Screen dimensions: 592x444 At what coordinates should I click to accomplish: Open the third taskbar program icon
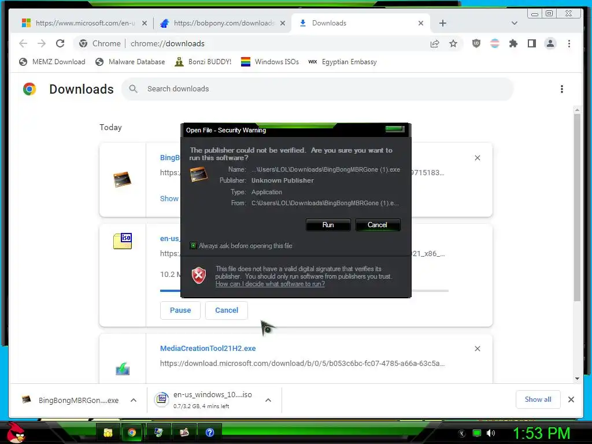click(x=158, y=432)
